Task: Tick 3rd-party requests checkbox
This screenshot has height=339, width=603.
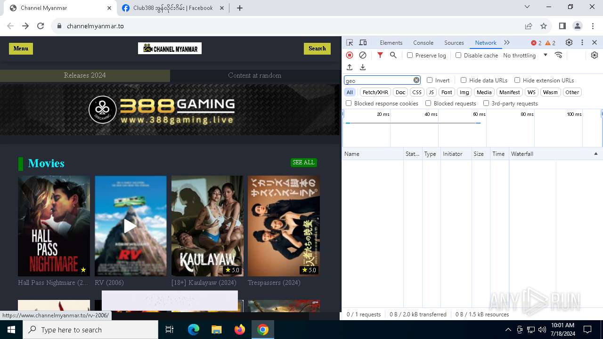Action: (x=486, y=103)
